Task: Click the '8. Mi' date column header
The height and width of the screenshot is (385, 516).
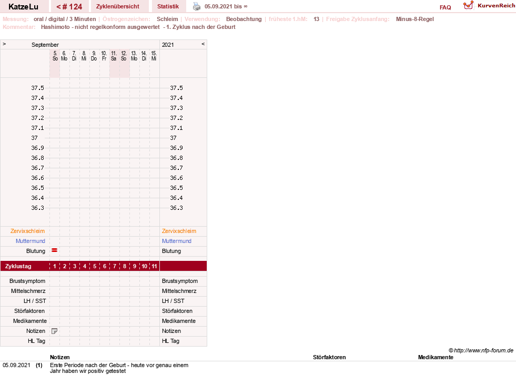Action: [84, 56]
